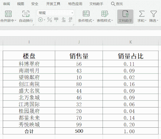Open the 开发工具 developer tools tab
Screen dimensions: 161x139
tap(53, 4)
